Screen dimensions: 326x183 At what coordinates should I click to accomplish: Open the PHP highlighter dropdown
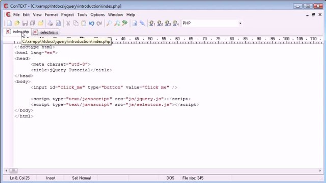tap(240, 23)
